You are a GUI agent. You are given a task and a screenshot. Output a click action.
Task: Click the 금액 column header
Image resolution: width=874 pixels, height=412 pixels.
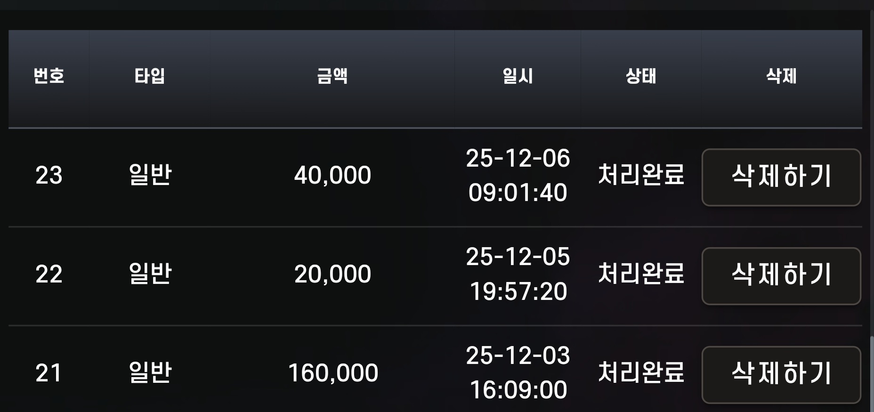pos(332,76)
